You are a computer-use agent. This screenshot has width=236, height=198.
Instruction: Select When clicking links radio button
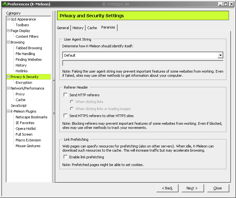tap(72, 102)
